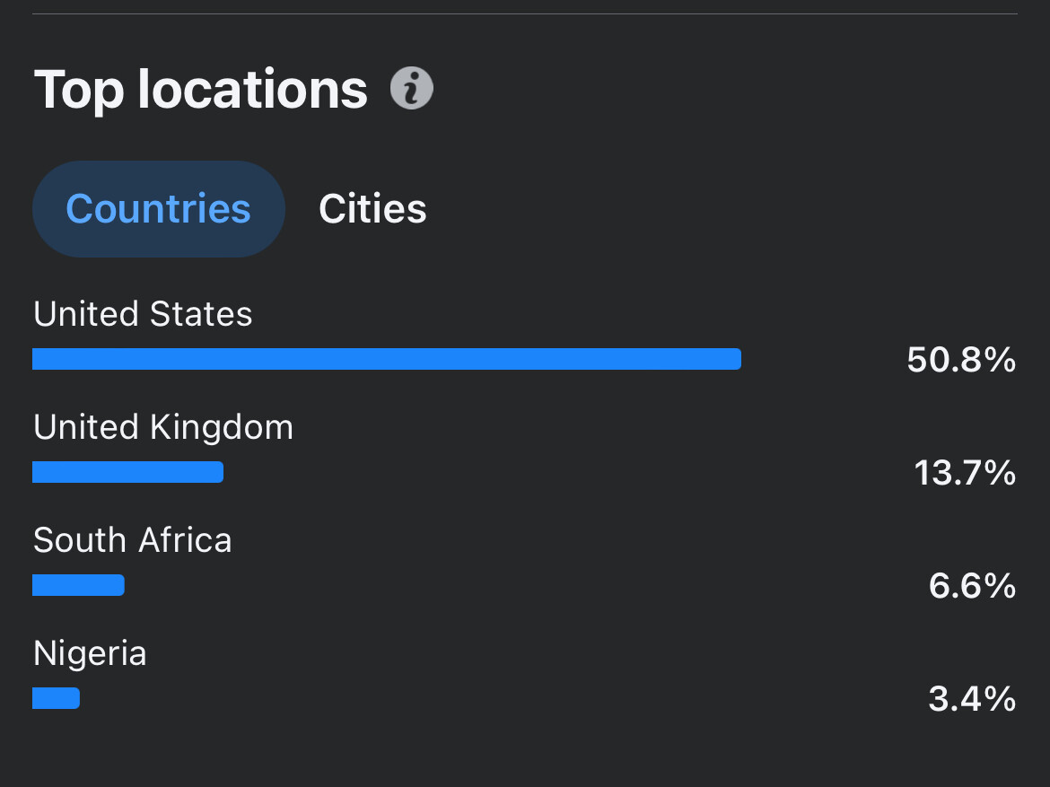Click the United States country label

pyautogui.click(x=143, y=314)
